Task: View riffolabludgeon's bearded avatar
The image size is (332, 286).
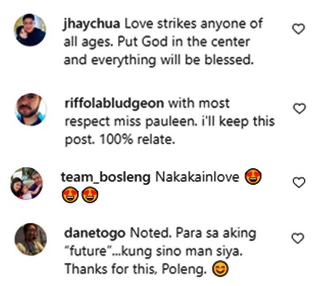Action: [x=31, y=110]
